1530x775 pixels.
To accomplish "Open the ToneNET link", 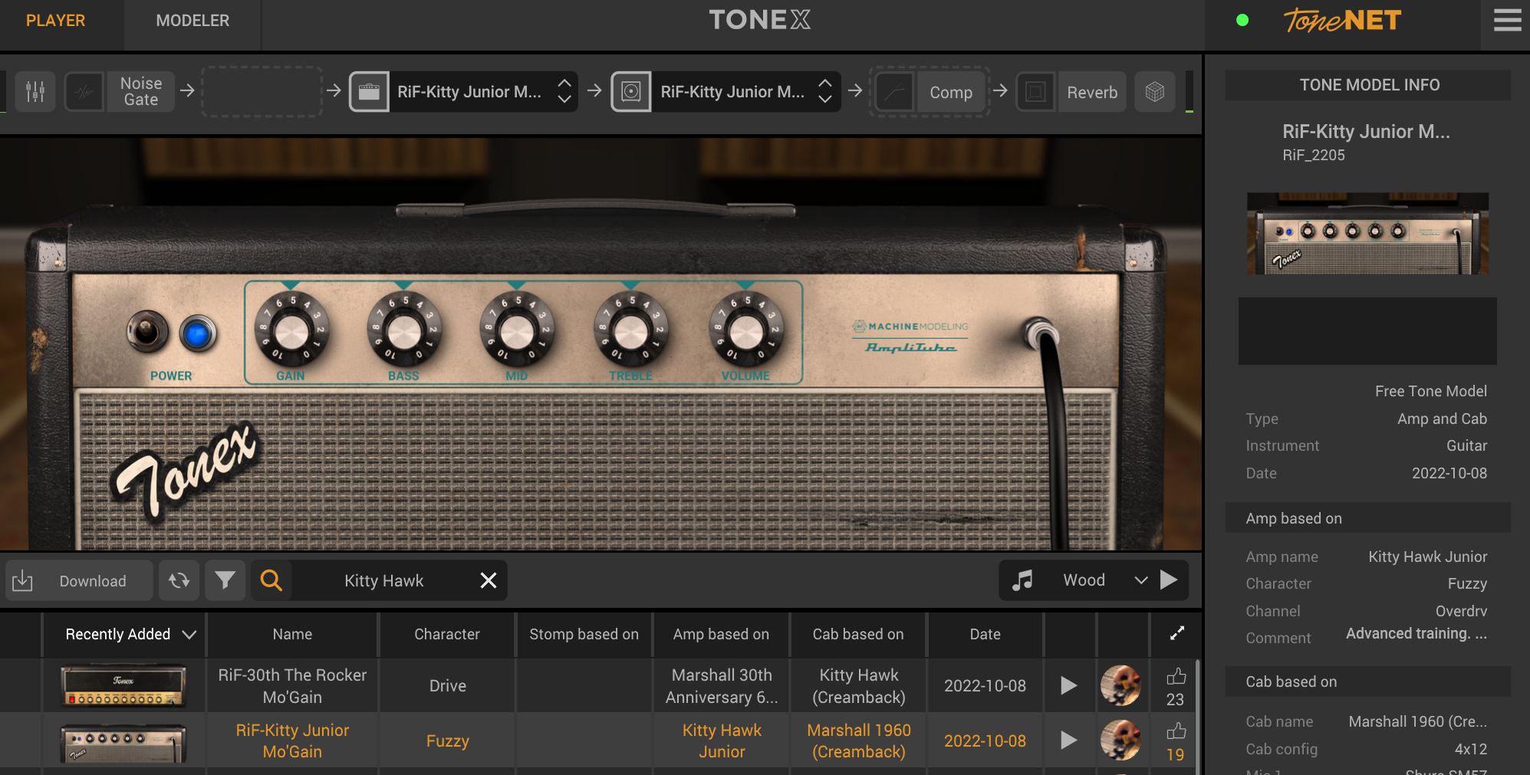I will [1342, 21].
